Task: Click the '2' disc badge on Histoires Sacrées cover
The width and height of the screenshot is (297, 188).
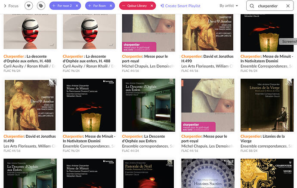Action: point(232,161)
